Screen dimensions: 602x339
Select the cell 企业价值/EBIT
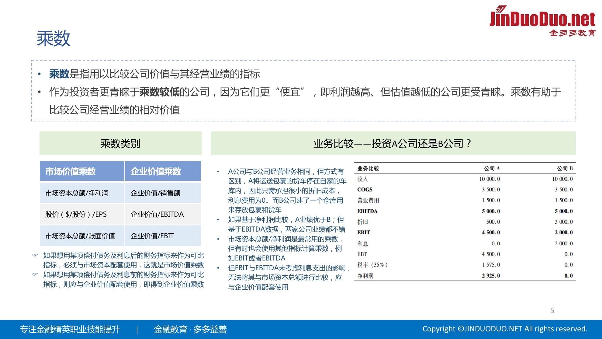(163, 236)
